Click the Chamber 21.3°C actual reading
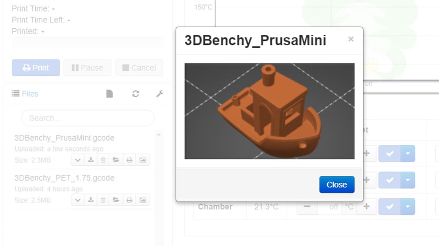The image size is (439, 246). pos(266,207)
